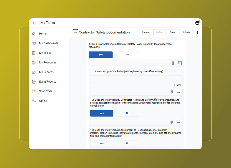Open the Home sidebar section
This screenshot has height=168, width=231.
(43, 33)
